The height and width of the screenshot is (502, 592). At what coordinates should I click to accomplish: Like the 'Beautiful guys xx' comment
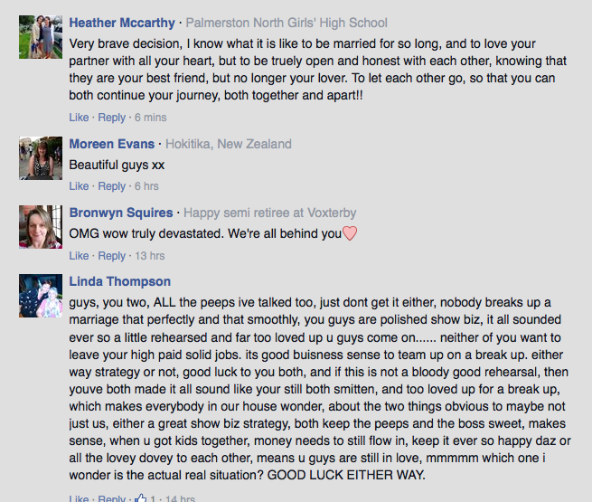point(79,186)
